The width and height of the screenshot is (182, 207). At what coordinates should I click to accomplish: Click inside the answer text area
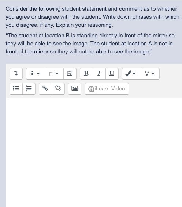94,152
